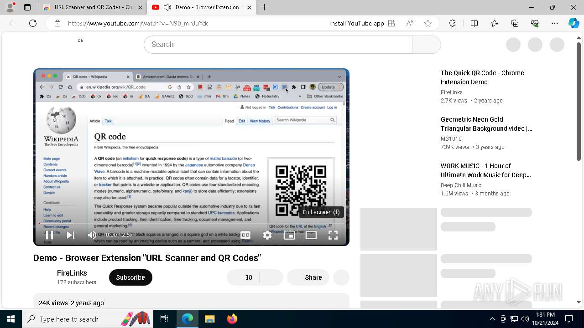This screenshot has height=328, width=584.
Task: Open system volume control
Action: (x=525, y=319)
